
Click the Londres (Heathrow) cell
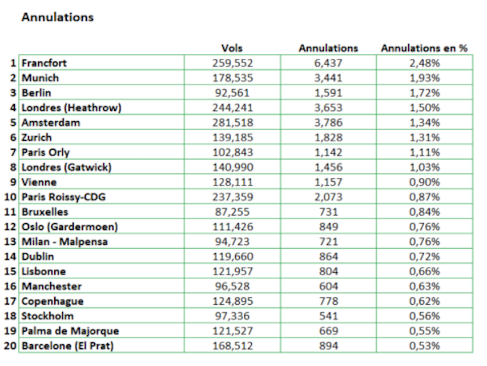[71, 108]
